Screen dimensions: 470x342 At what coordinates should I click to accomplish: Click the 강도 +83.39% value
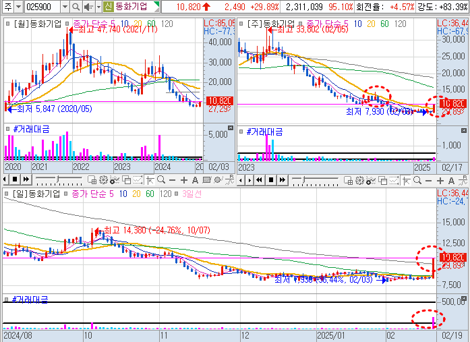(454, 7)
